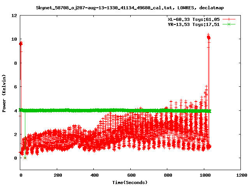Click the green outlier marker at zero power
Image resolution: width=249 pixels, height=186 pixels.
click(x=25, y=158)
